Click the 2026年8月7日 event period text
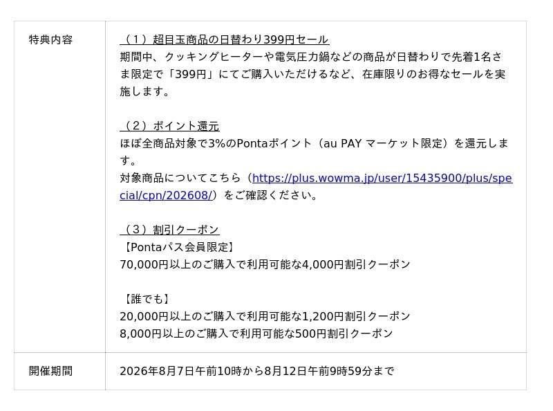 coord(256,371)
